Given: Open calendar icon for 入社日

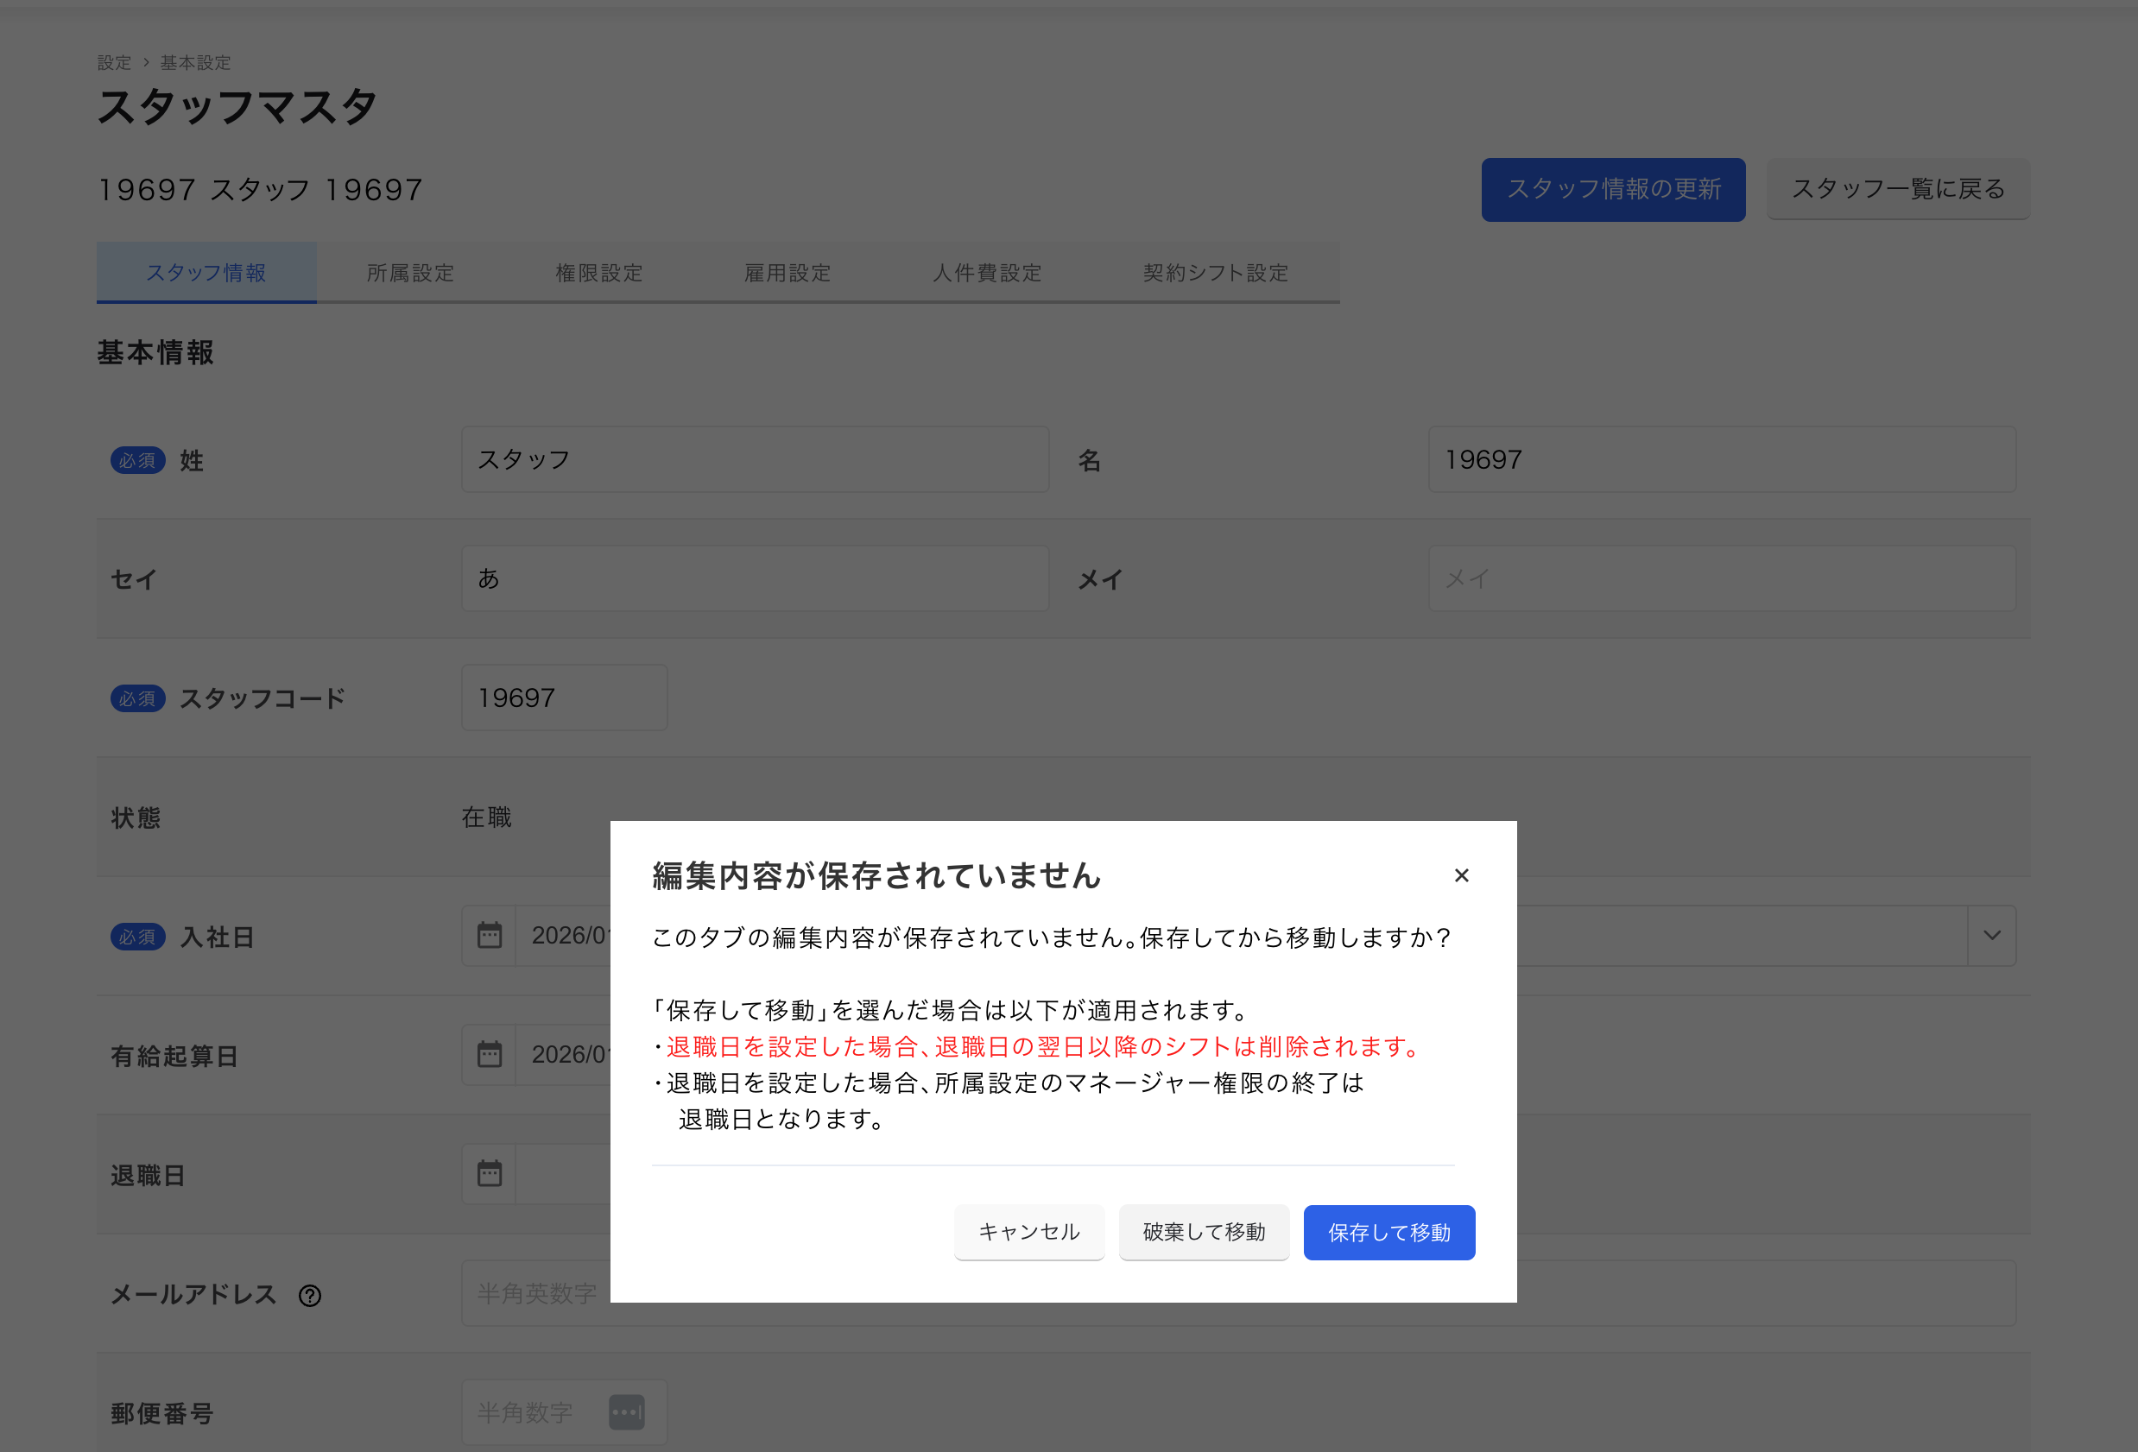Looking at the screenshot, I should (490, 935).
